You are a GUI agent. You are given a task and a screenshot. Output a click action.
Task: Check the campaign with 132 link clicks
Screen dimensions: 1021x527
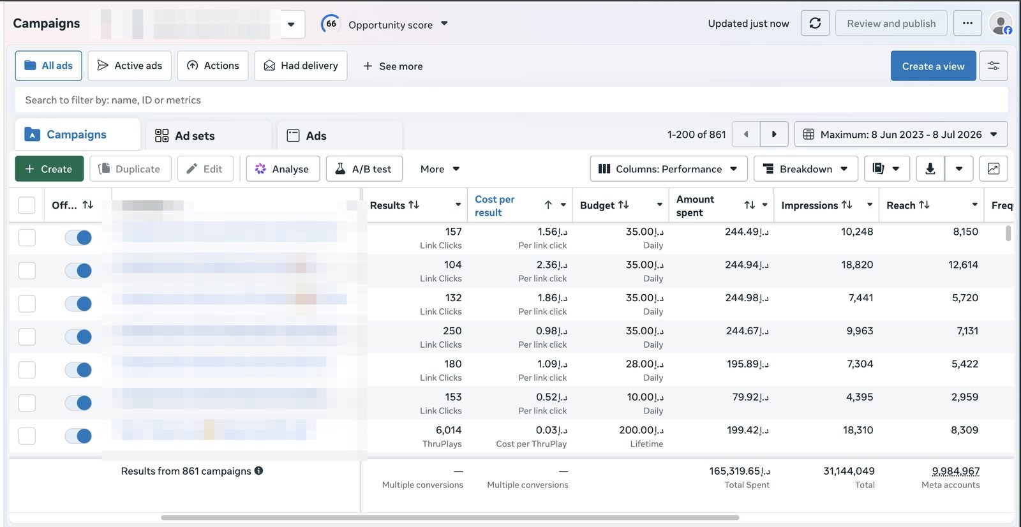27,304
